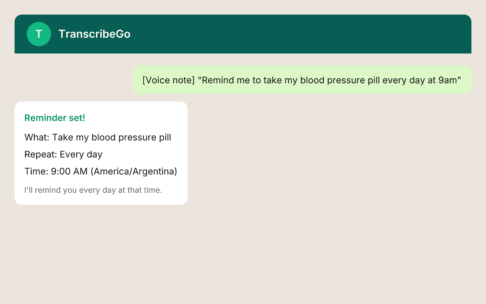Select the TranscribeGo title in the header bar
The height and width of the screenshot is (304, 486).
point(95,34)
